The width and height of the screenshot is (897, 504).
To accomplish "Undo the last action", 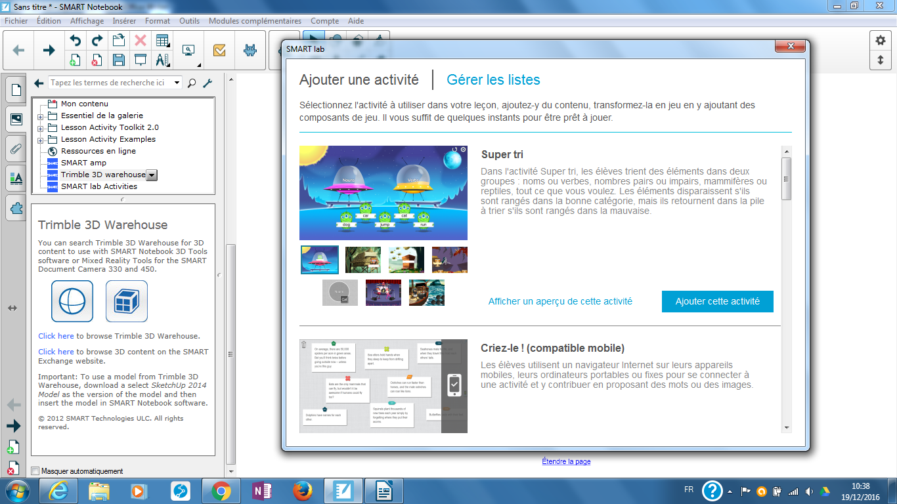I will (76, 41).
